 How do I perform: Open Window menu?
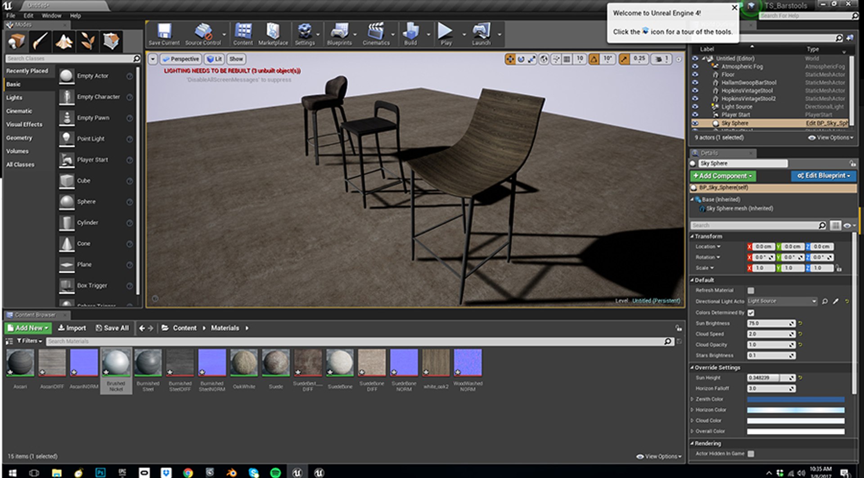click(x=51, y=15)
